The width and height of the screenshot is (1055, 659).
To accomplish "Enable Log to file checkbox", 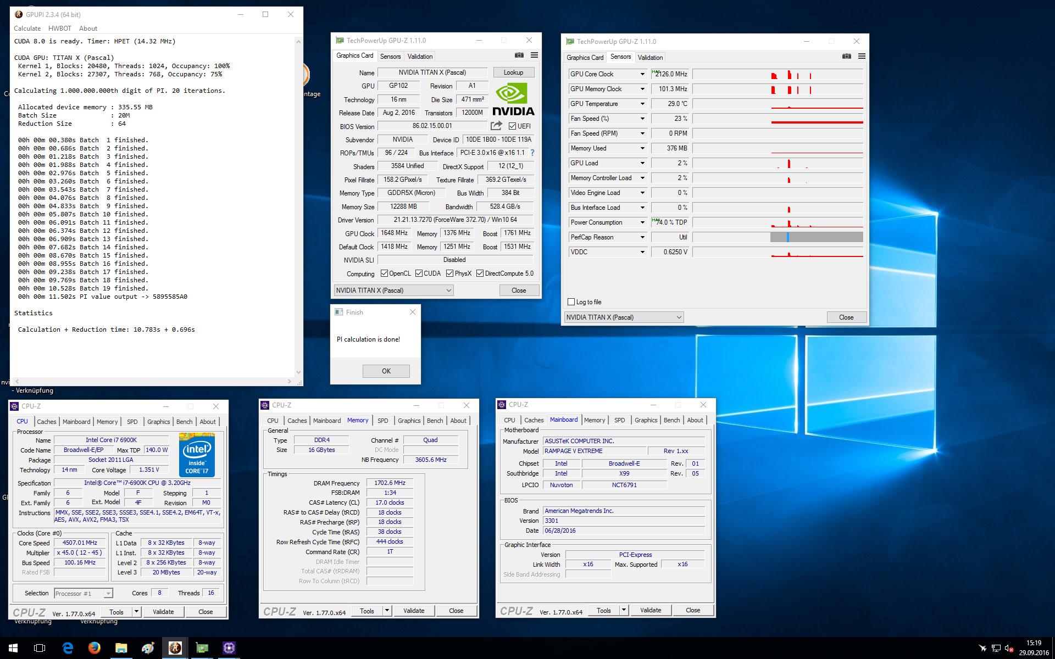I will click(571, 301).
